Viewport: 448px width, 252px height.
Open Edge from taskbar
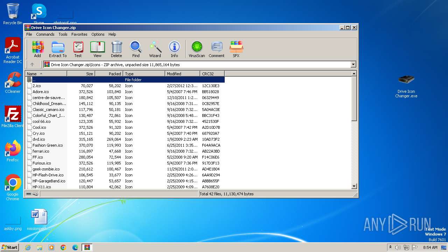(75, 247)
